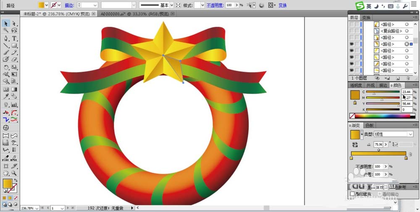Click the reverse gradient icon
The image size is (420, 212).
coord(355,145)
